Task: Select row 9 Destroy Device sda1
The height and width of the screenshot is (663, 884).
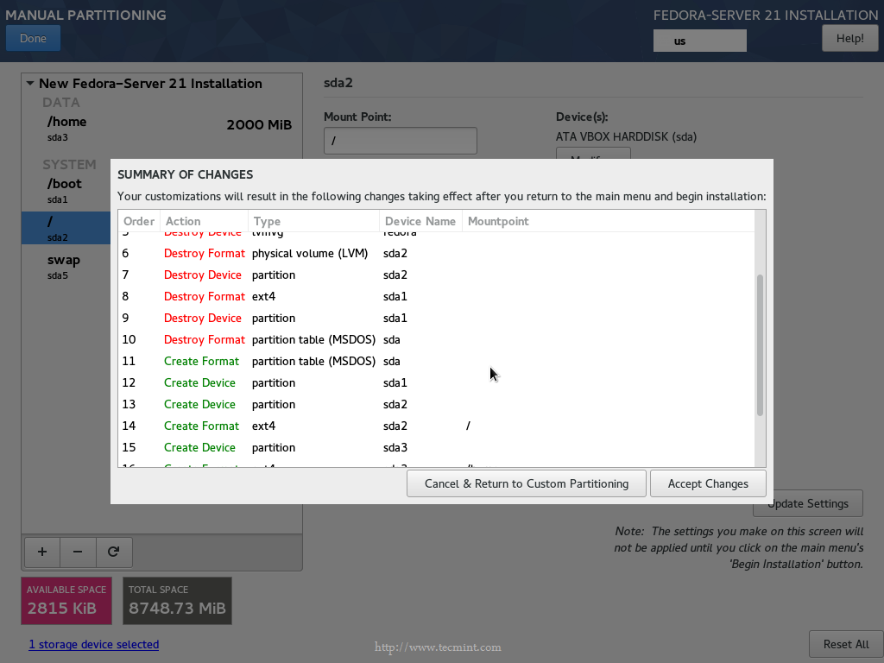Action: [436, 318]
